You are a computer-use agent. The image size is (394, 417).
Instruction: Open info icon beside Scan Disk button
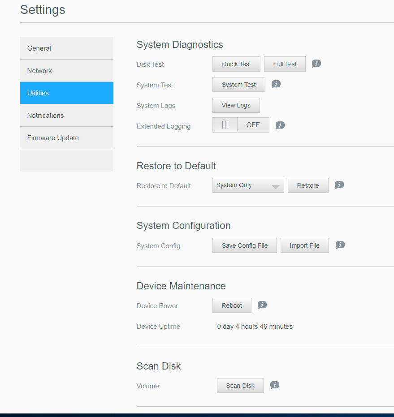[x=275, y=385]
